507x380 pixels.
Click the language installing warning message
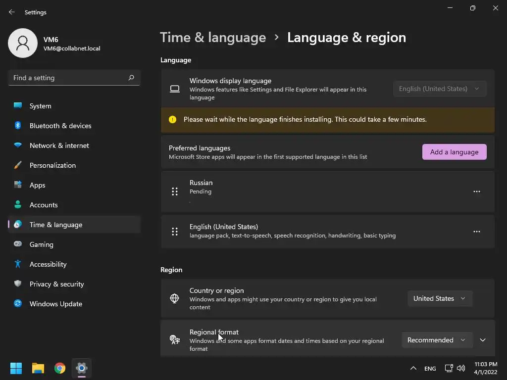click(x=305, y=120)
